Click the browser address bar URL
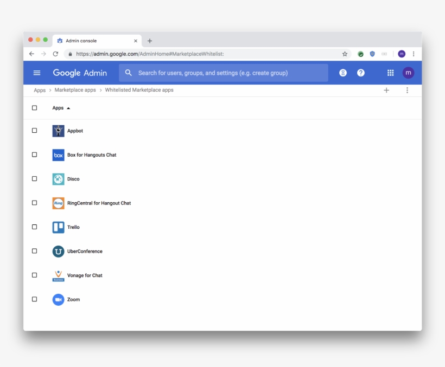This screenshot has height=367, width=445. coord(150,54)
